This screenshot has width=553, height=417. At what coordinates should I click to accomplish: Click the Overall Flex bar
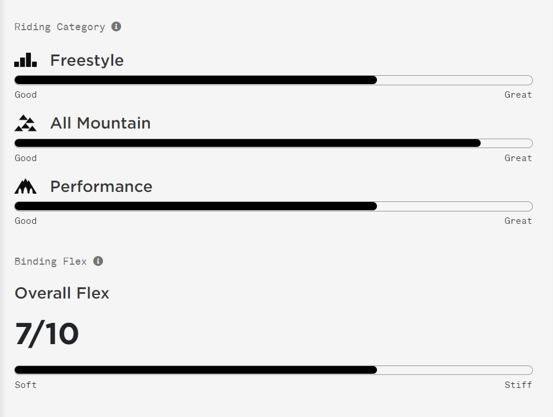[x=273, y=370]
